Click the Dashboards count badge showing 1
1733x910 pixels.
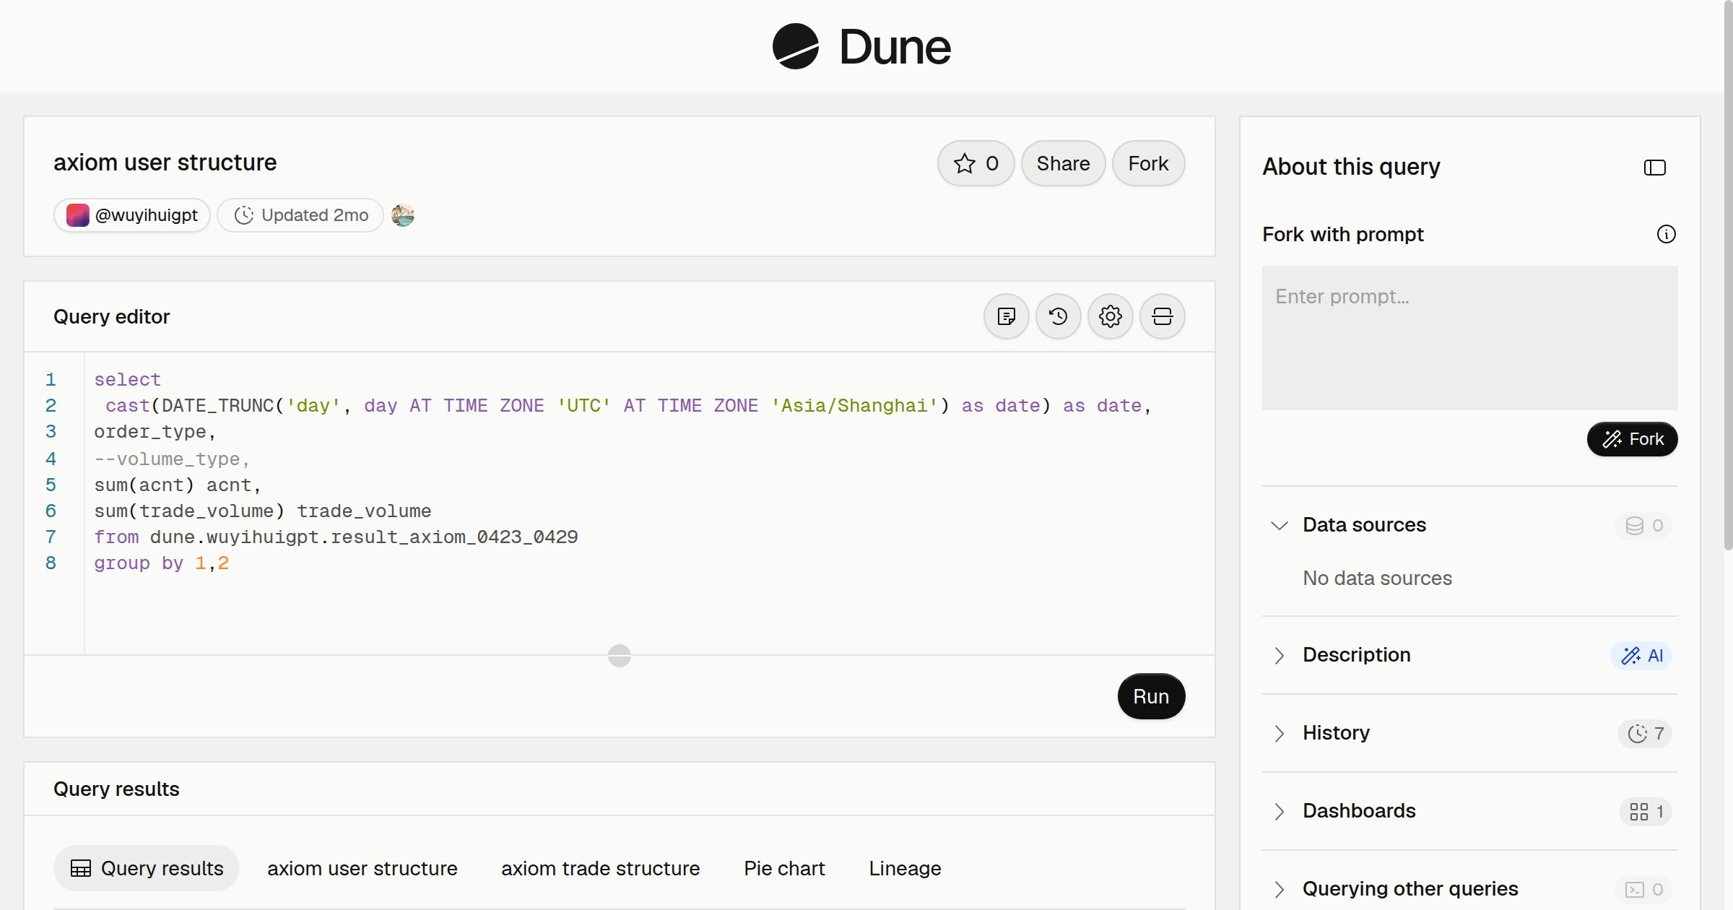[1646, 812]
